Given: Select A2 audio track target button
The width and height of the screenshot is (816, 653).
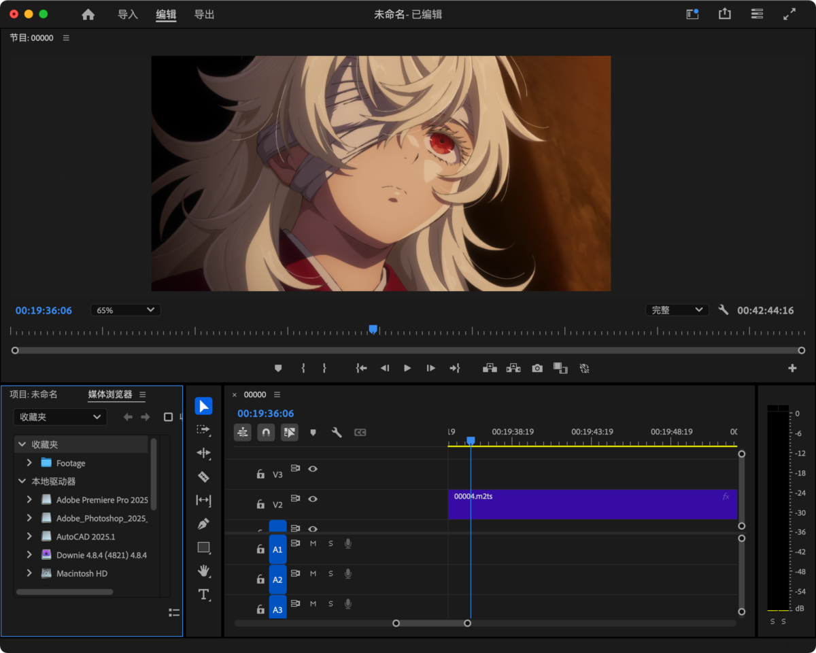Looking at the screenshot, I should (x=277, y=580).
